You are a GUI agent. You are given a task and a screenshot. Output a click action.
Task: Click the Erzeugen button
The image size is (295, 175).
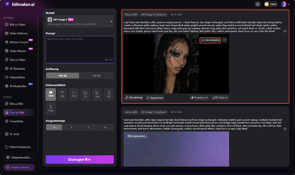(80, 159)
